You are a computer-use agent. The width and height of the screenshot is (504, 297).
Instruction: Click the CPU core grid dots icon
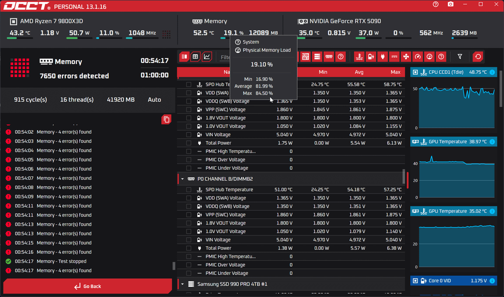coord(167,35)
